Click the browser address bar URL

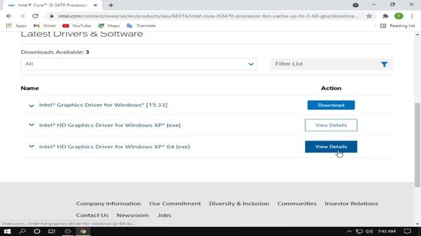tap(208, 16)
